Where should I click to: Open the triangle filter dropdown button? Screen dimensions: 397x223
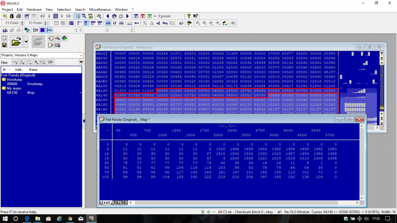tap(22, 62)
